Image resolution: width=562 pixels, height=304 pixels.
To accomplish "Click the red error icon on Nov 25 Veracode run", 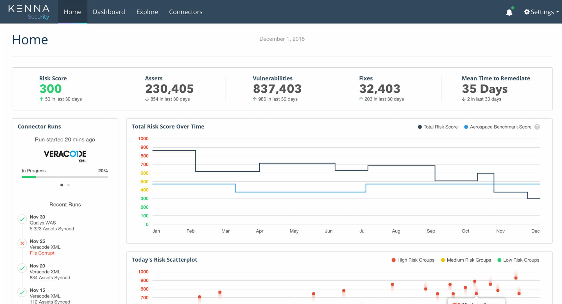I will (22, 243).
